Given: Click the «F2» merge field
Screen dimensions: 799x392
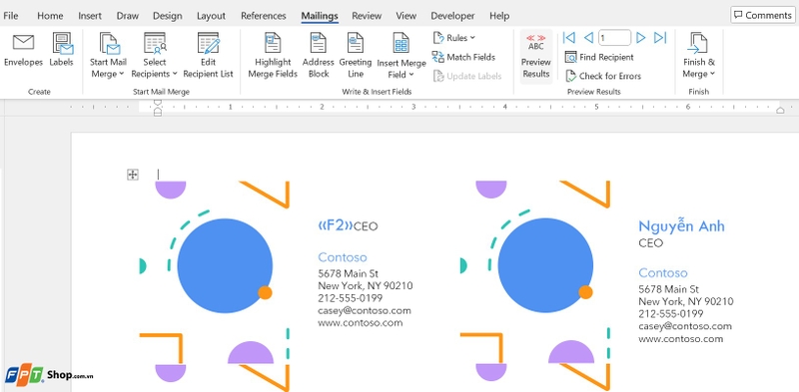Looking at the screenshot, I should point(336,225).
